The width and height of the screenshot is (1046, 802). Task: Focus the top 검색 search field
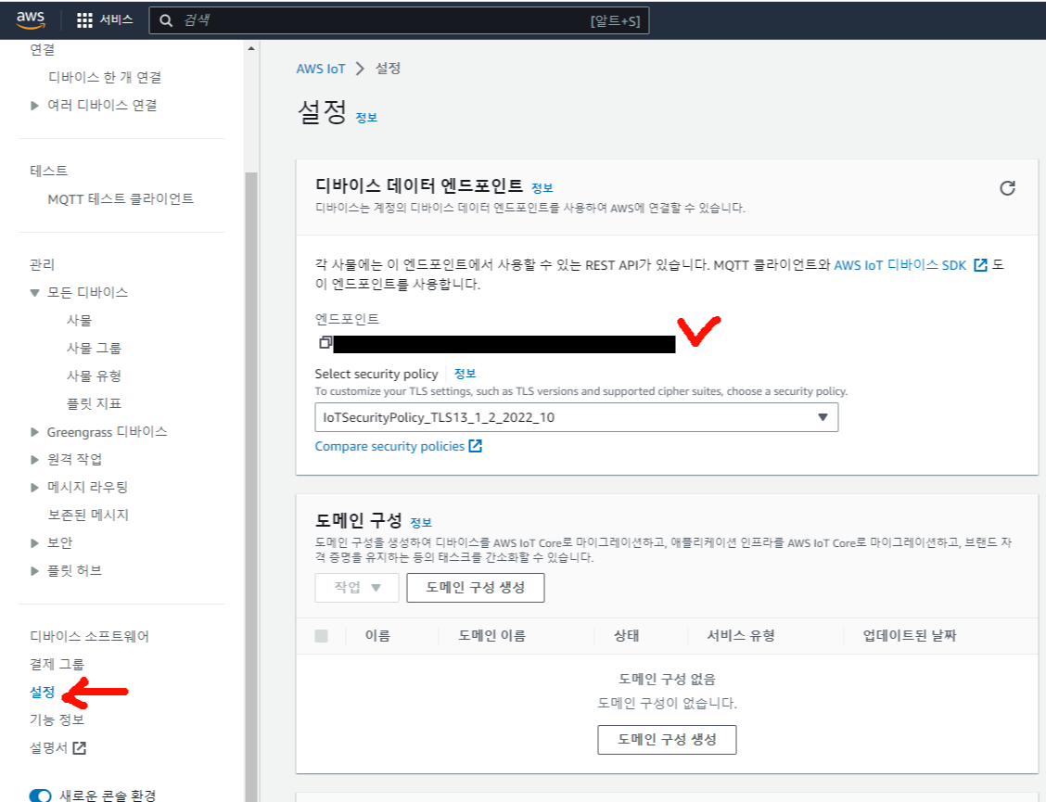point(399,20)
